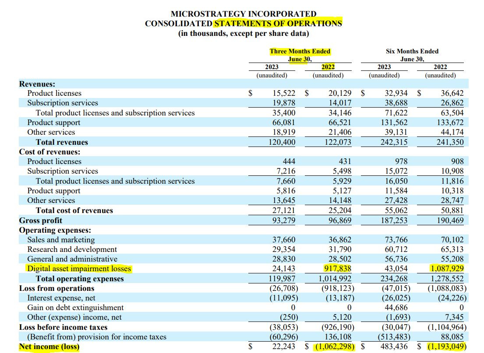Select debt extinguishment gain 44,686
This screenshot has height=353, width=484.
(396, 308)
